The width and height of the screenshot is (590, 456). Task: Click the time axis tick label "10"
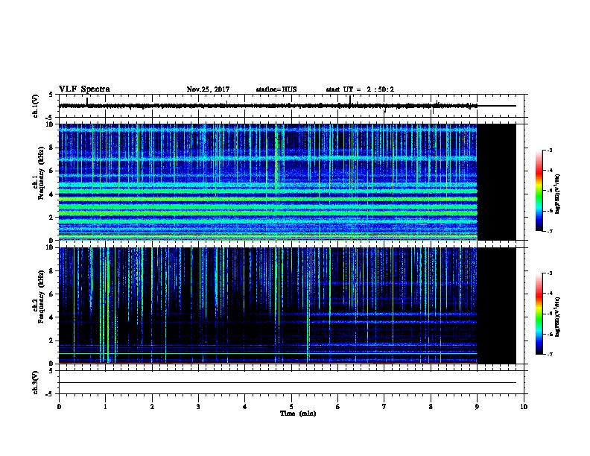click(524, 407)
